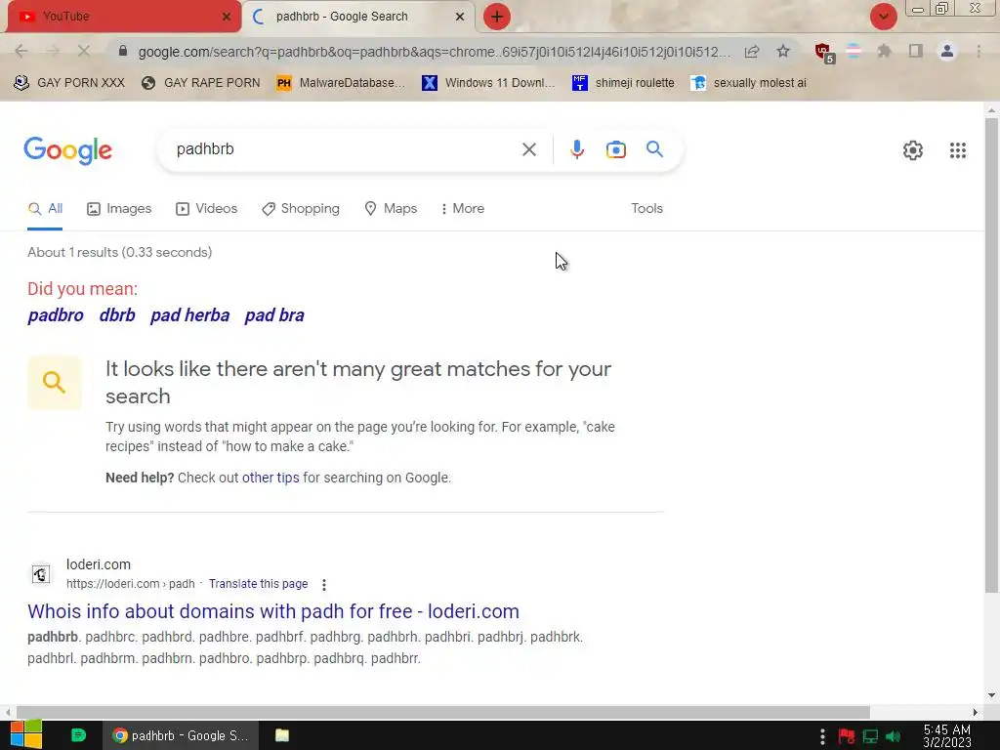Search instead for pad bra
This screenshot has height=750, width=1000.
click(x=274, y=315)
